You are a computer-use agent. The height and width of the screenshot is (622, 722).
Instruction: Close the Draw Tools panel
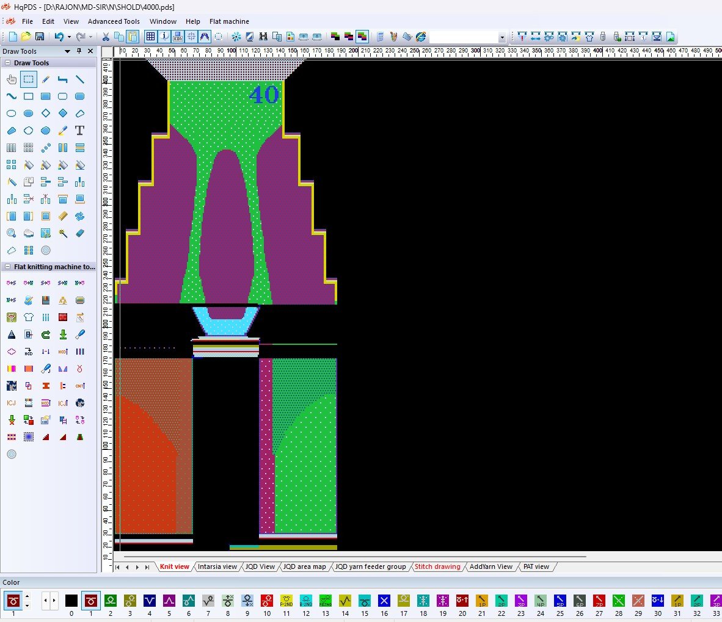click(x=90, y=51)
